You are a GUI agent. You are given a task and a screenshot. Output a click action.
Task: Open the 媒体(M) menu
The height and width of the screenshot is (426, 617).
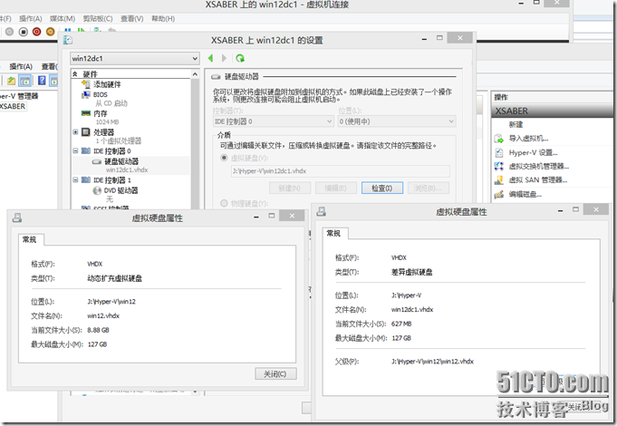(x=63, y=18)
